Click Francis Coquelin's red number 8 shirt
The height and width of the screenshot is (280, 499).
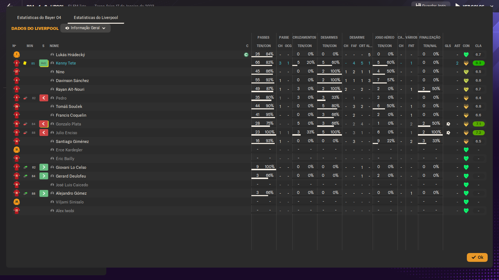(x=16, y=115)
